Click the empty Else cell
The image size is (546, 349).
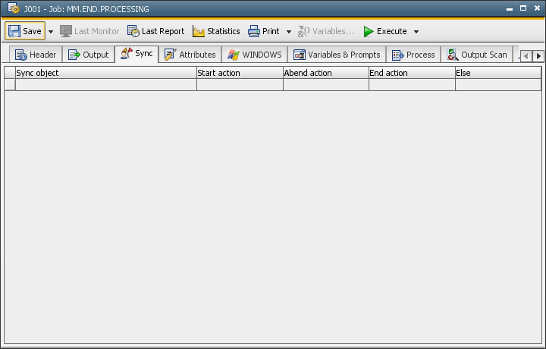pyautogui.click(x=498, y=85)
